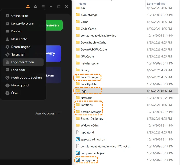The image size is (180, 165).
Task: Select the installer-cache folder name
Action: [89, 63]
